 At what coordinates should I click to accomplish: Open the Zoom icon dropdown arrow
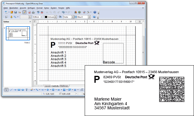coord(91,12)
